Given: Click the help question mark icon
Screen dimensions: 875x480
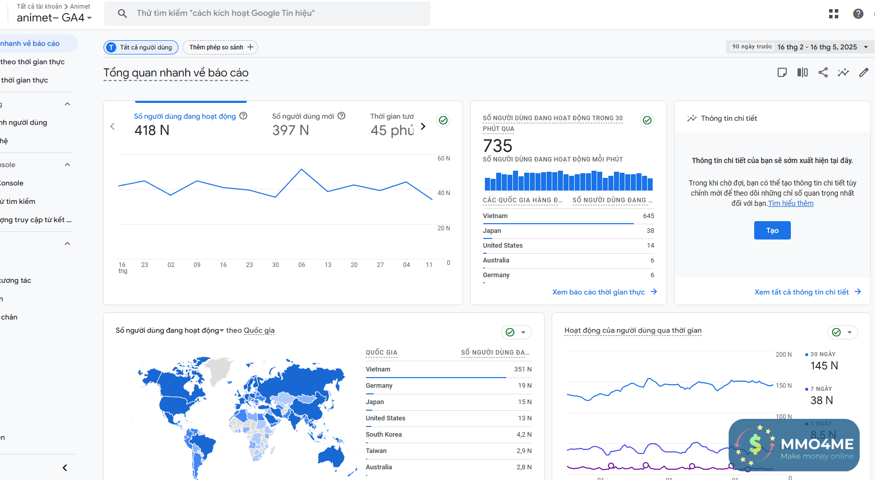Looking at the screenshot, I should [858, 14].
